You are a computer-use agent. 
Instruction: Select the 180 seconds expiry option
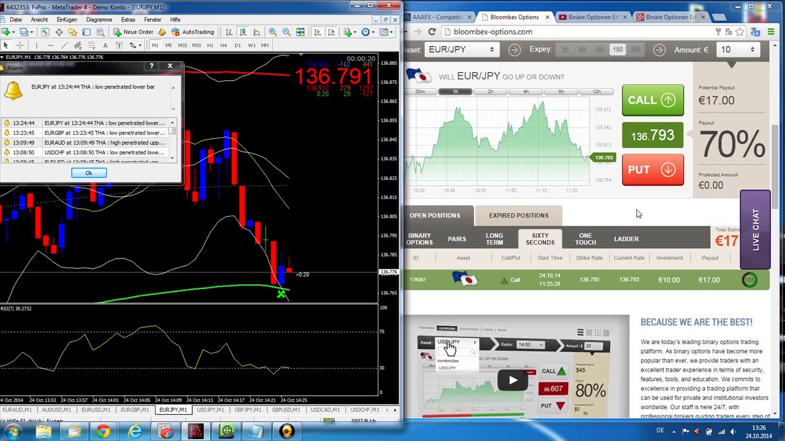pyautogui.click(x=617, y=50)
